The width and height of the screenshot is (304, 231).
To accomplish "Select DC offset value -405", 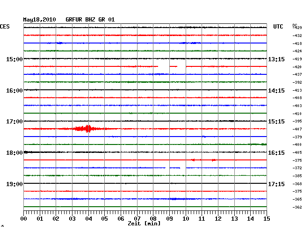I will [x=297, y=152].
